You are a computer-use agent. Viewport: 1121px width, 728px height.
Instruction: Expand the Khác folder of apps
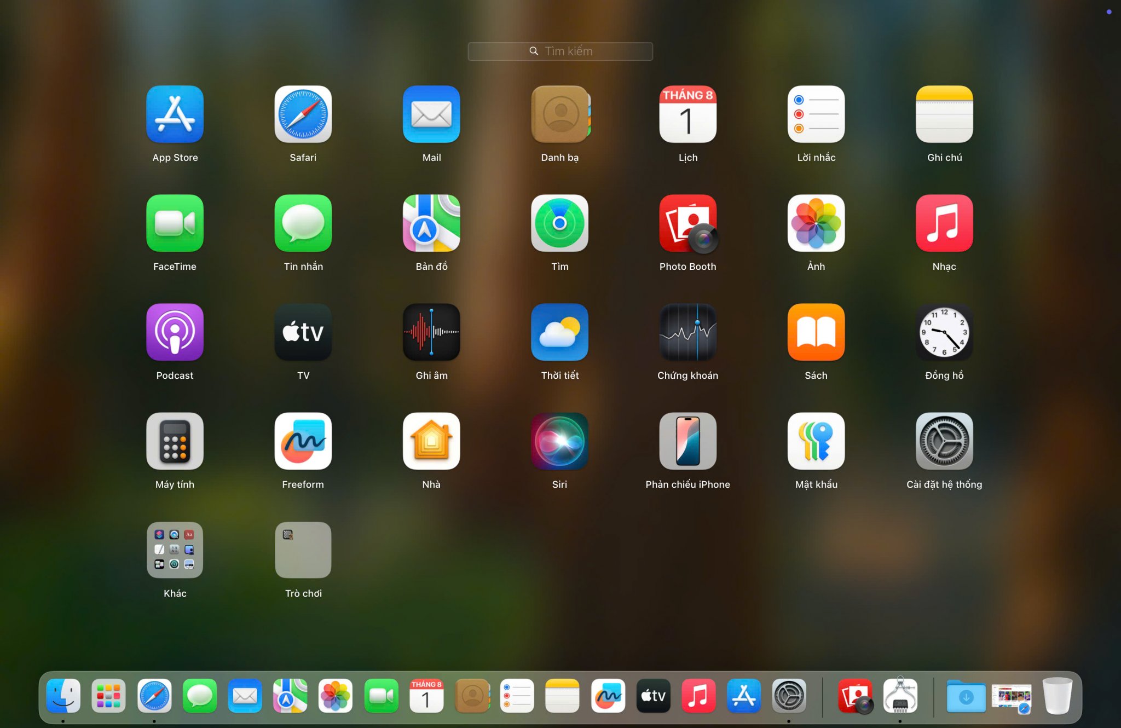[x=175, y=550]
